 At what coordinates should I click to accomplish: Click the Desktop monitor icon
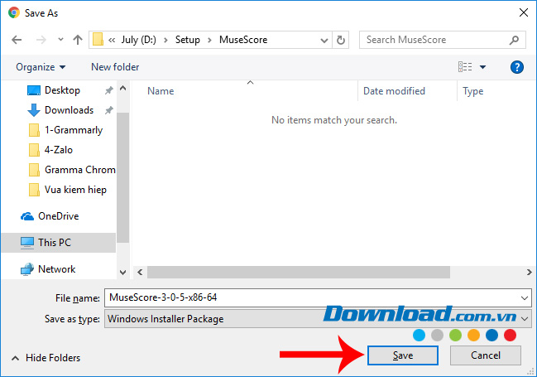coord(34,90)
